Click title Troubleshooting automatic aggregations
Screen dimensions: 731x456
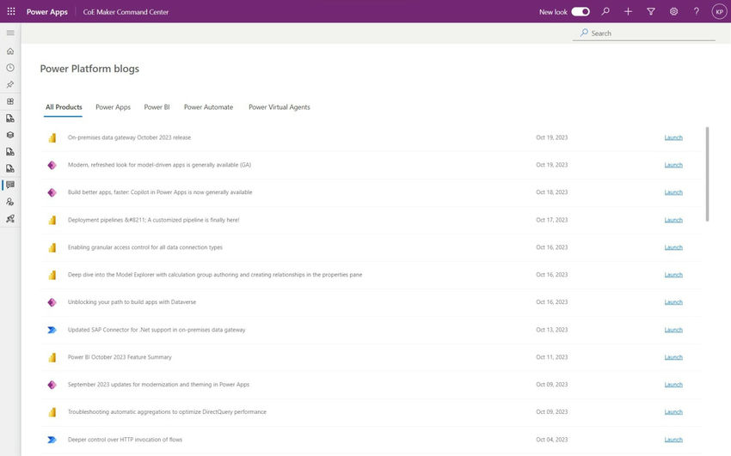point(167,412)
